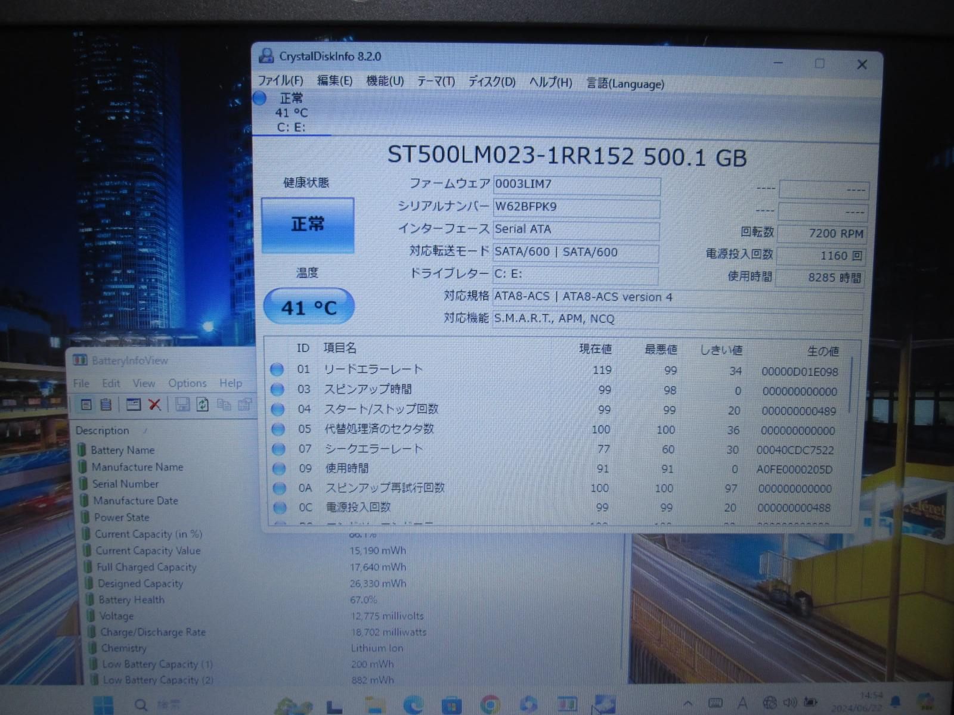954x715 pixels.
Task: Select the Full Charged Capacity row
Action: (x=146, y=567)
